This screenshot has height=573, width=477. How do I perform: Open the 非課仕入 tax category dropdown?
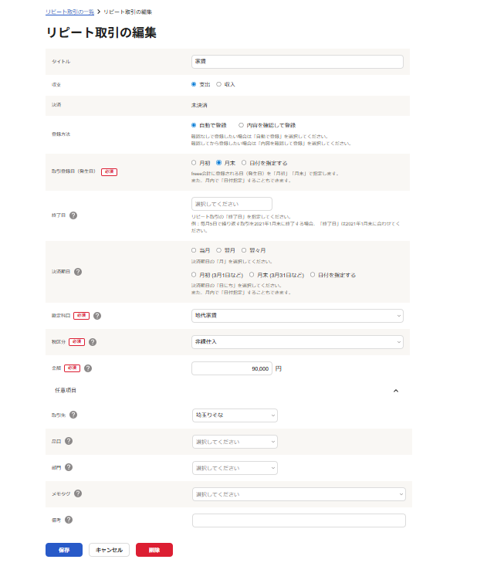click(297, 342)
